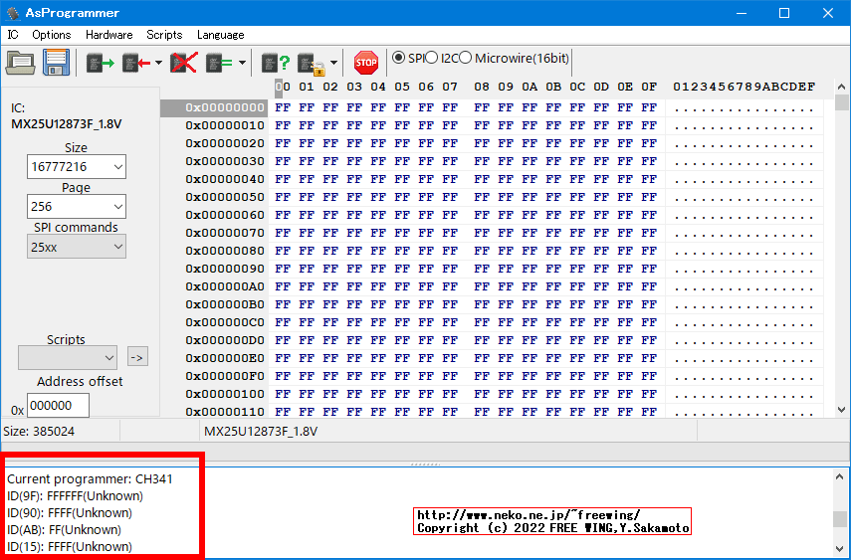Image resolution: width=851 pixels, height=560 pixels.
Task: Read the IC with the green arrow chip icon
Action: point(100,63)
